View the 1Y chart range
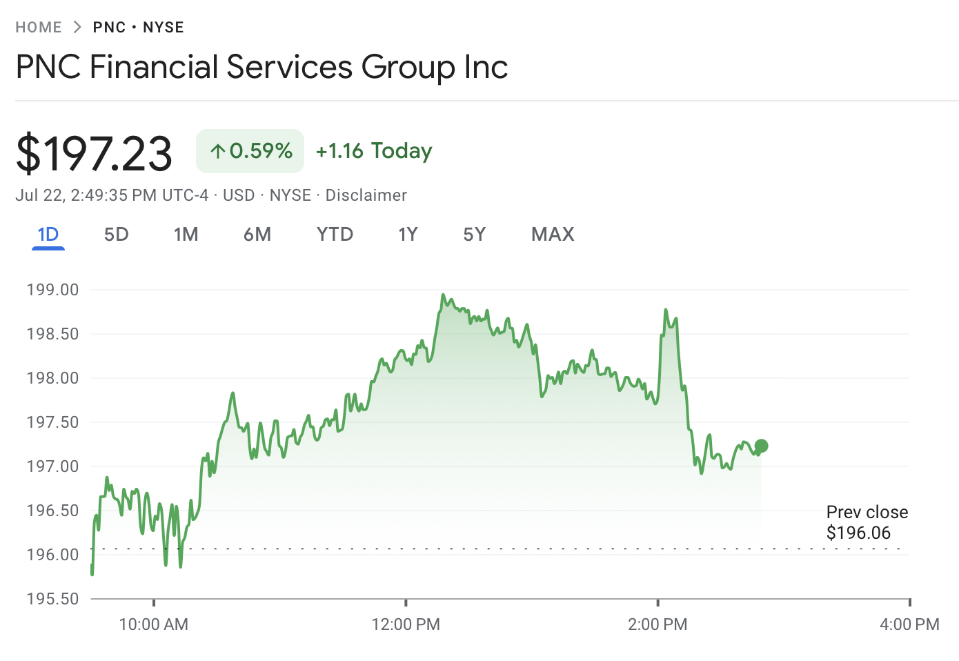Image resolution: width=959 pixels, height=661 pixels. tap(408, 235)
